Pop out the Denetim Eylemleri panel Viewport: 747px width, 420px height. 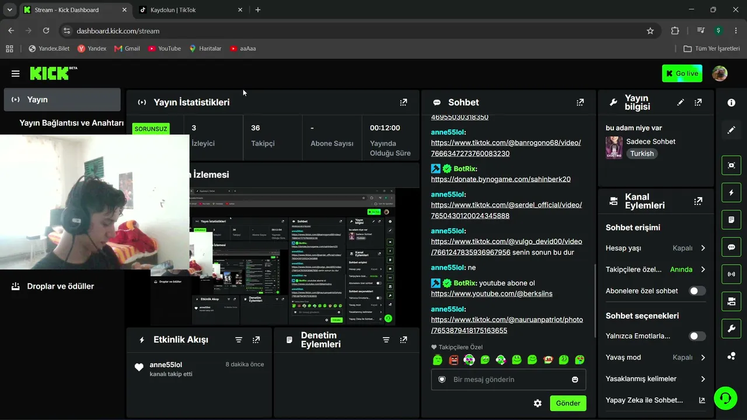coord(403,339)
